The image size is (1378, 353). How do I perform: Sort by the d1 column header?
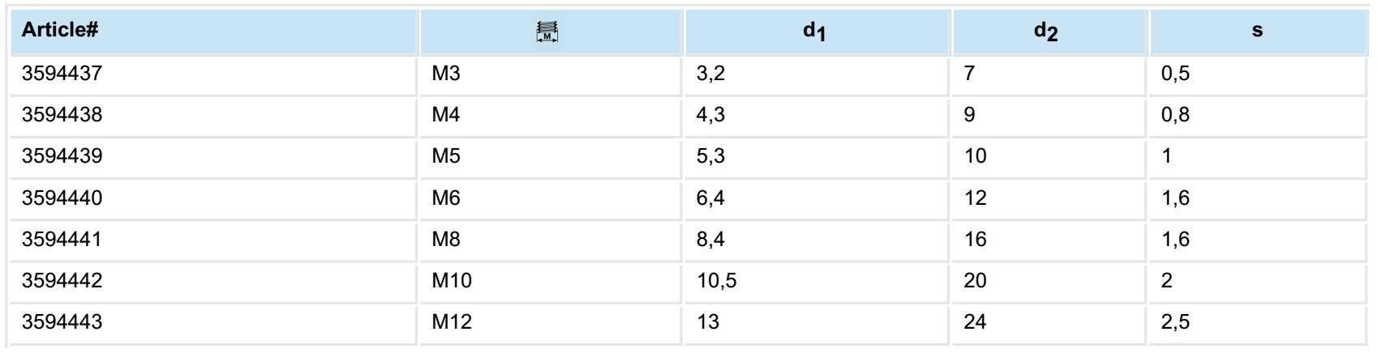(817, 32)
